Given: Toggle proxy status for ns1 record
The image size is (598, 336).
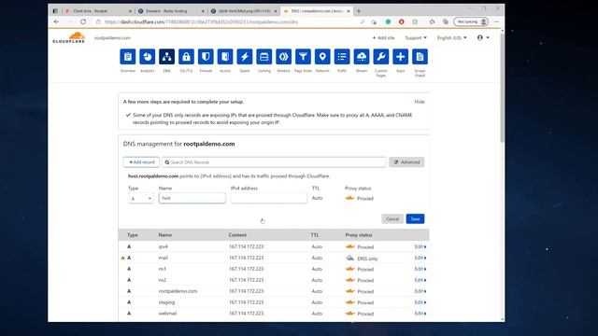Looking at the screenshot, I should 349,269.
